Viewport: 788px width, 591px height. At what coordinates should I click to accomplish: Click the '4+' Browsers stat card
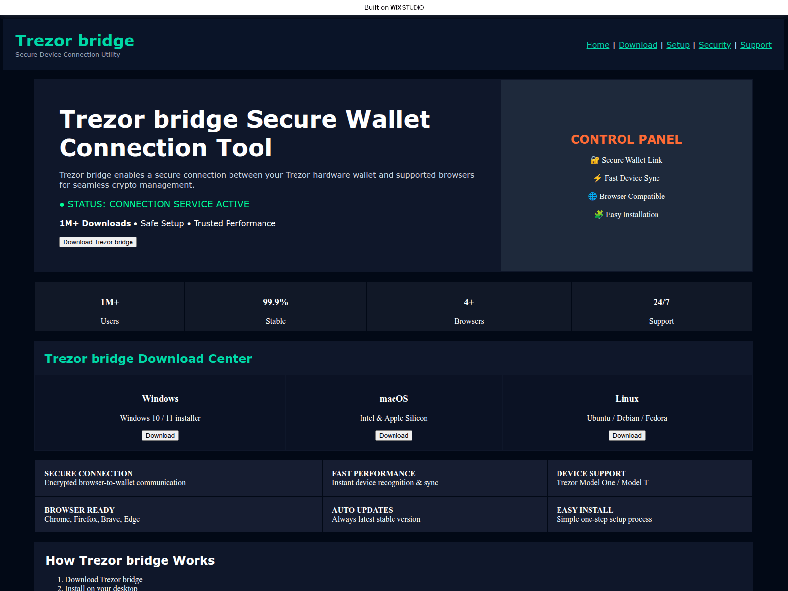pos(469,307)
